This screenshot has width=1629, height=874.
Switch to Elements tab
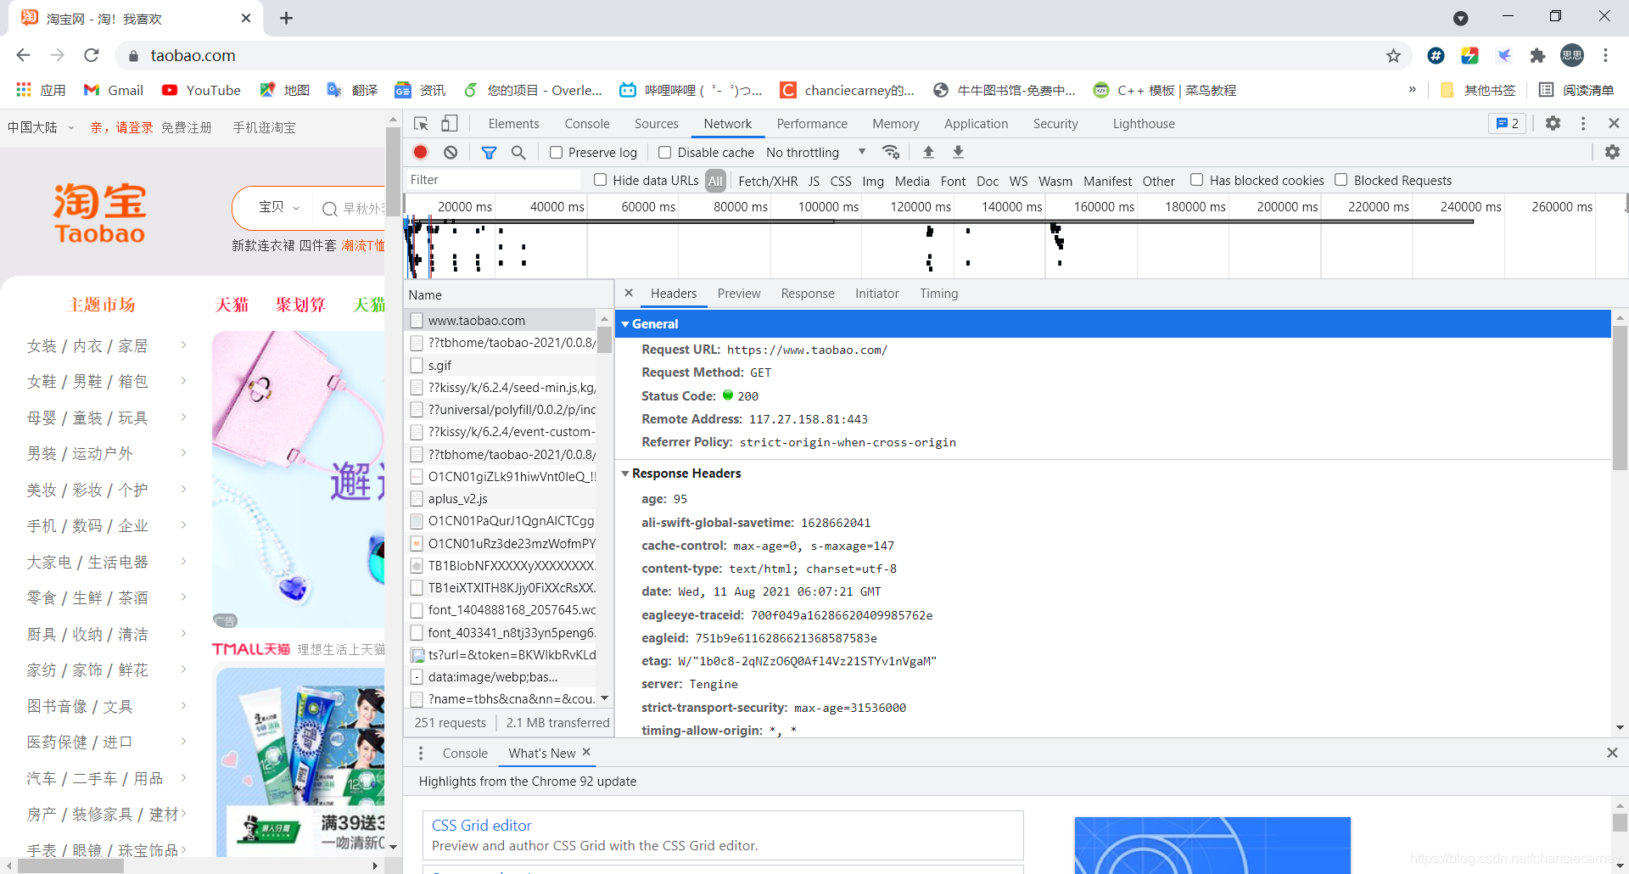513,124
